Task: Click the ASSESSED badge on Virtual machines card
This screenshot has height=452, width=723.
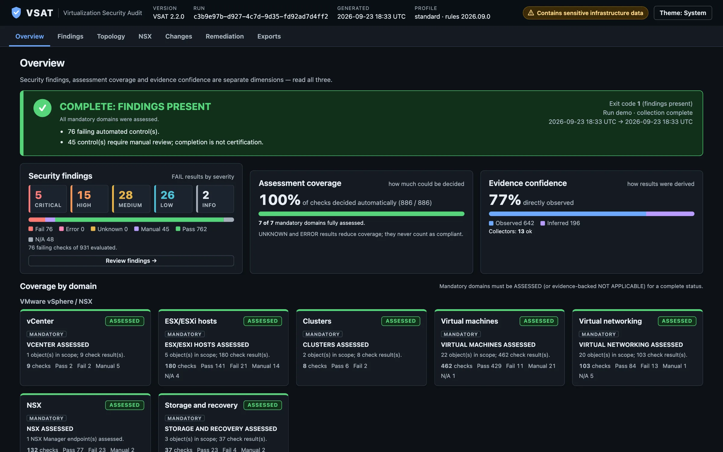Action: (x=539, y=321)
